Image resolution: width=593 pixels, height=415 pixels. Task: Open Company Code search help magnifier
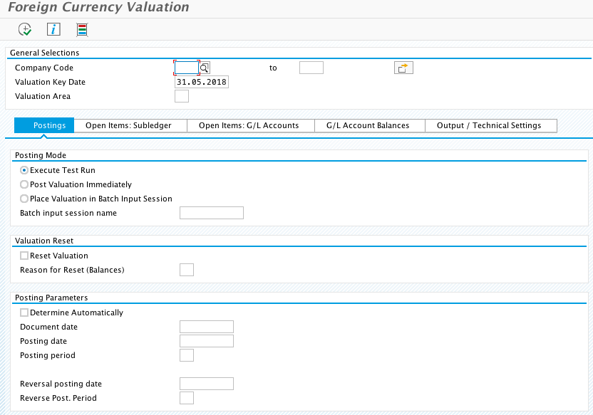[x=205, y=68]
